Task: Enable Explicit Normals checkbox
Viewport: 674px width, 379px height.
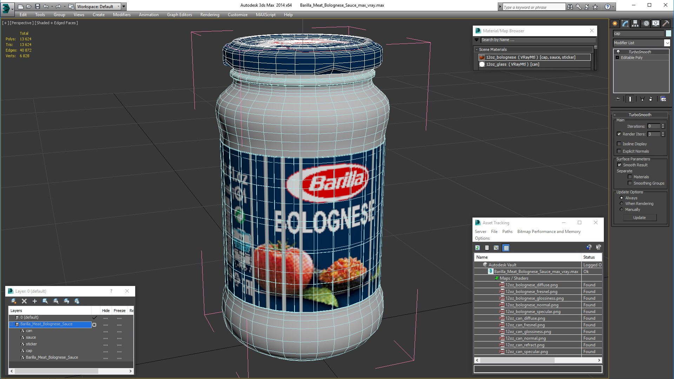Action: coord(619,151)
